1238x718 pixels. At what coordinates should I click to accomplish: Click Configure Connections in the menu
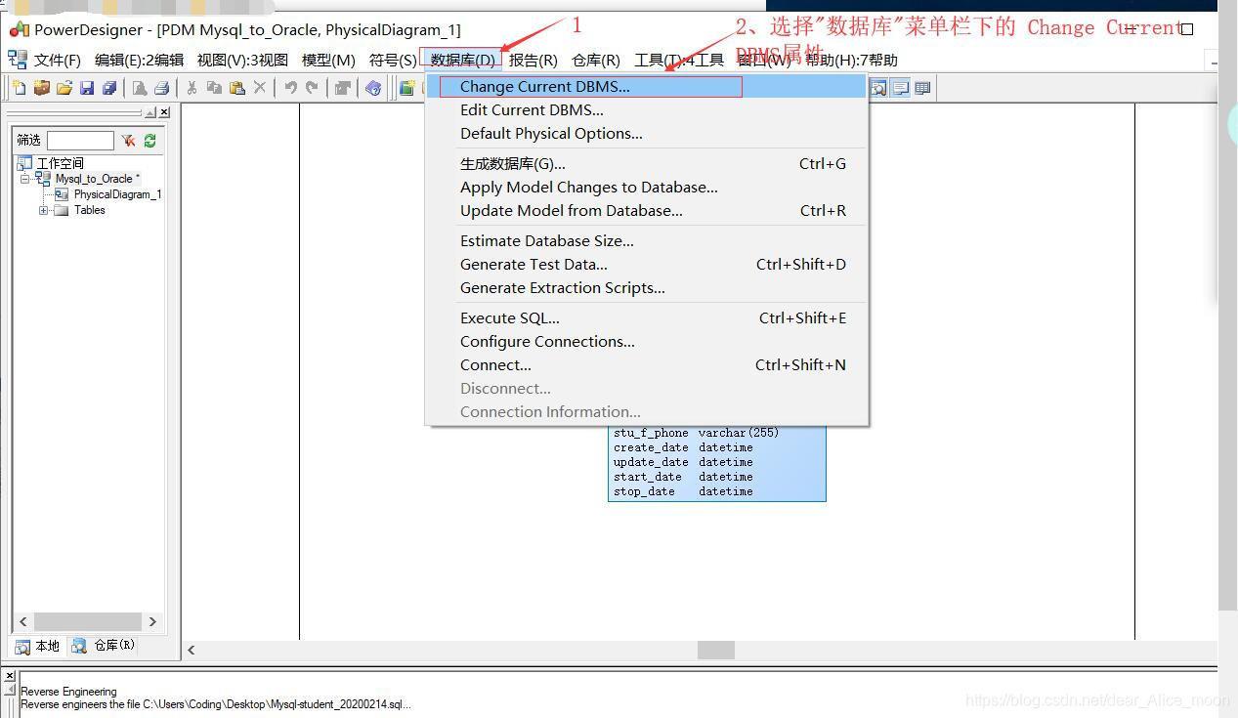point(546,341)
